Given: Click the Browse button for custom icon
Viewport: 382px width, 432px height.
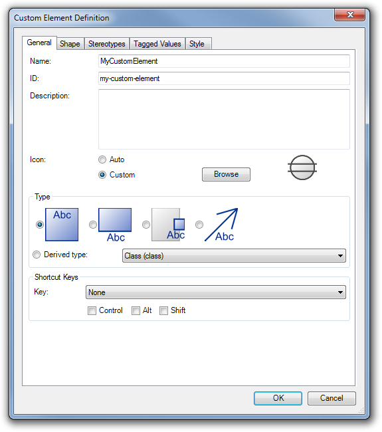Looking at the screenshot, I should pyautogui.click(x=226, y=174).
